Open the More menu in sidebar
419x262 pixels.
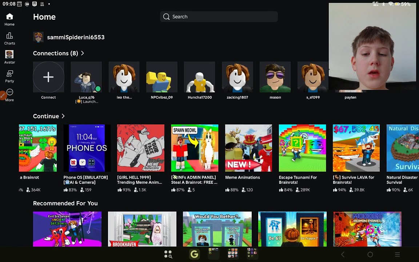(9, 95)
